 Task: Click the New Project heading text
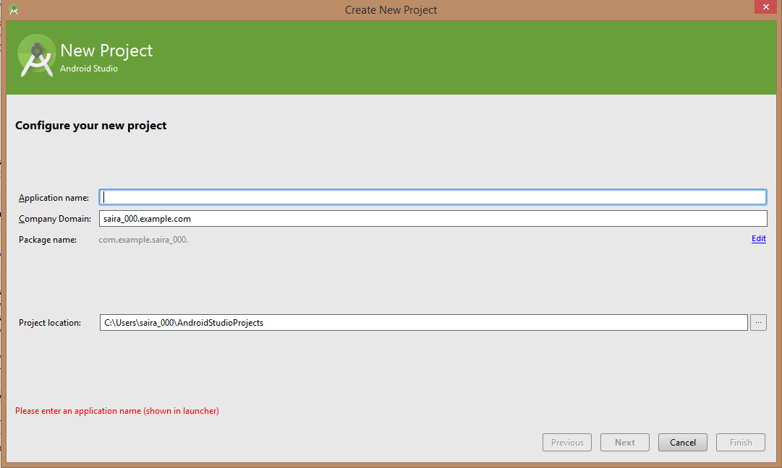pyautogui.click(x=106, y=51)
